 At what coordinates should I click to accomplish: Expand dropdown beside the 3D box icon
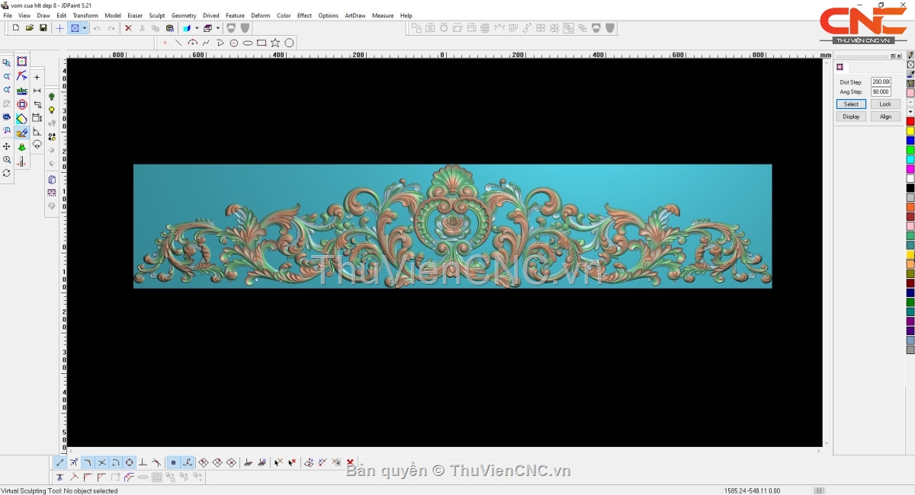(217, 28)
